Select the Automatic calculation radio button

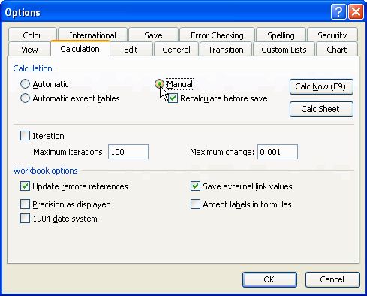click(25, 84)
